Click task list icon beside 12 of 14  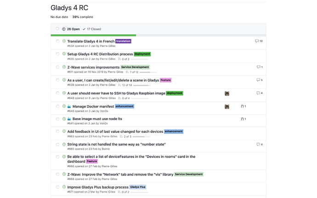pyautogui.click(x=119, y=85)
